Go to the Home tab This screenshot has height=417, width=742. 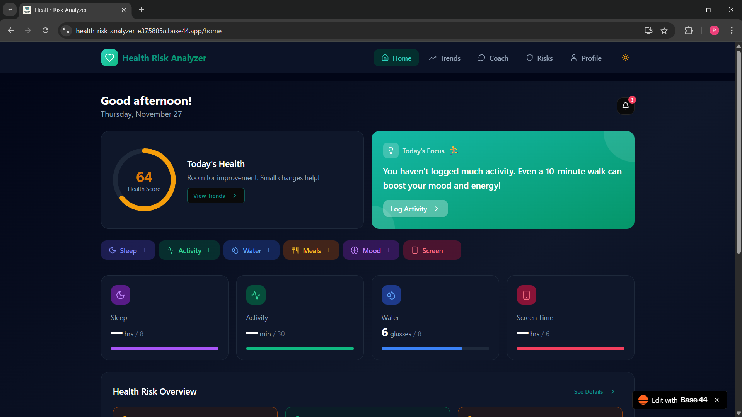(396, 58)
